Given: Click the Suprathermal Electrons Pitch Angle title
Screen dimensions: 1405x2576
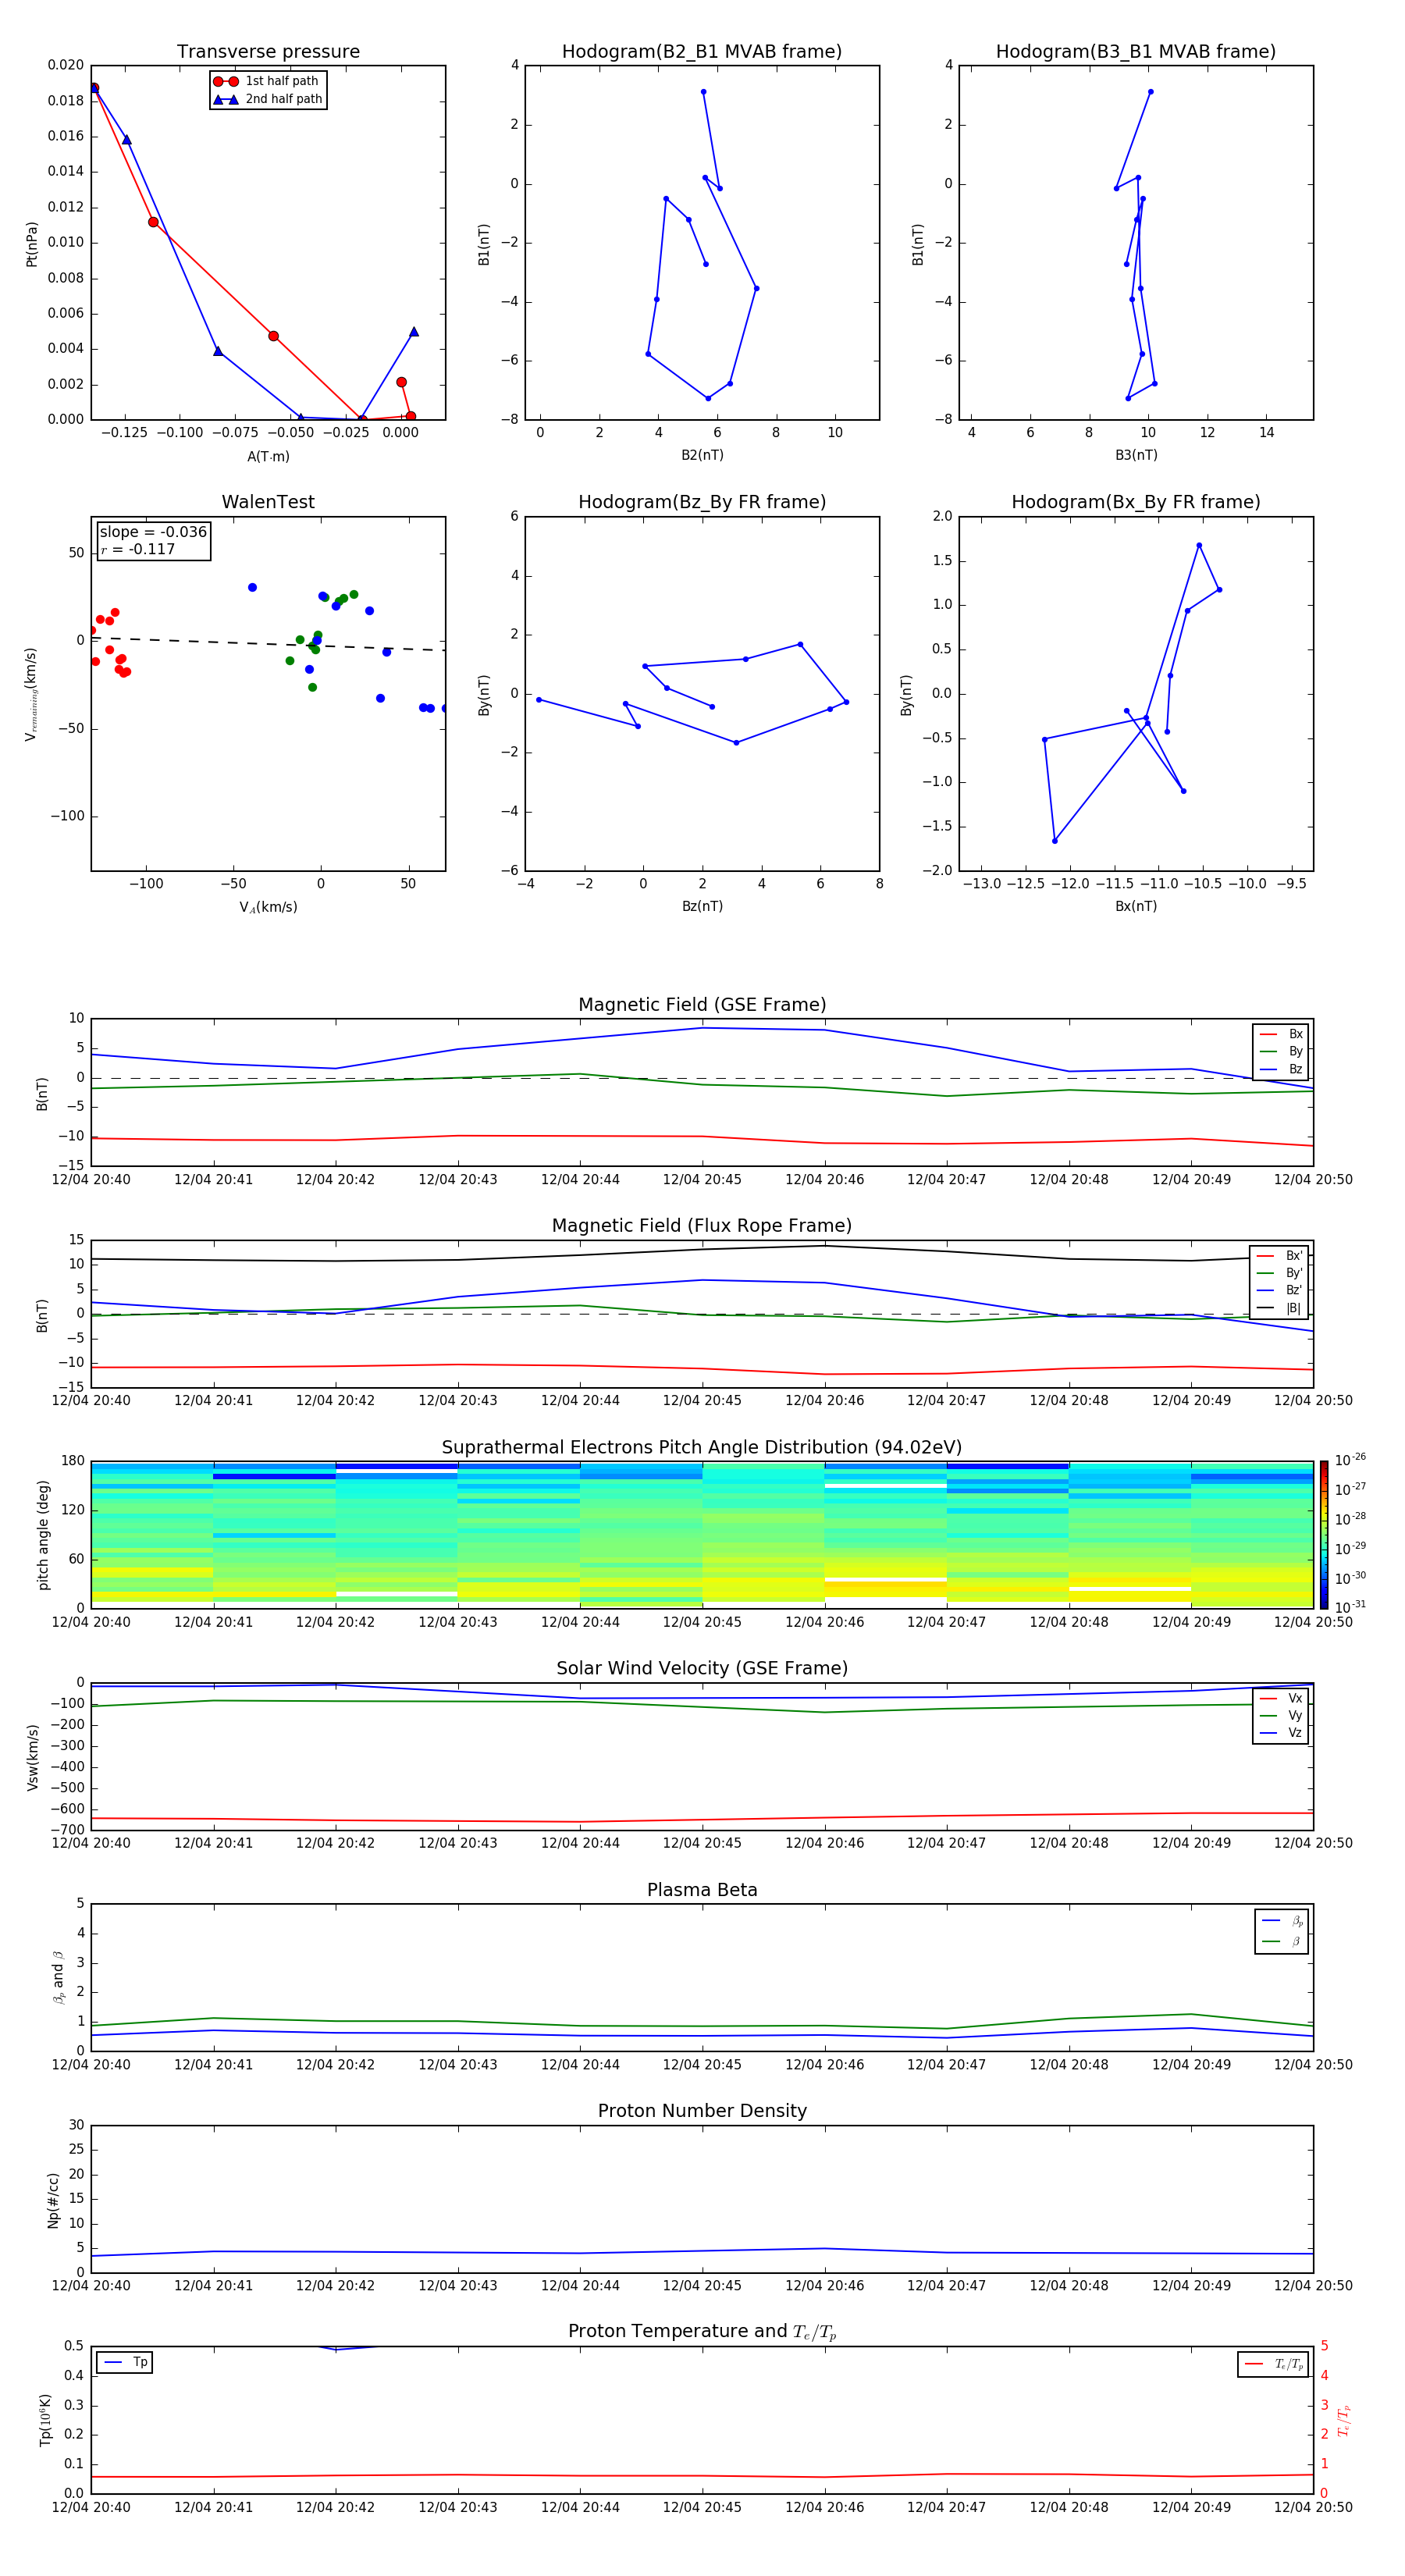Looking at the screenshot, I should (702, 1448).
